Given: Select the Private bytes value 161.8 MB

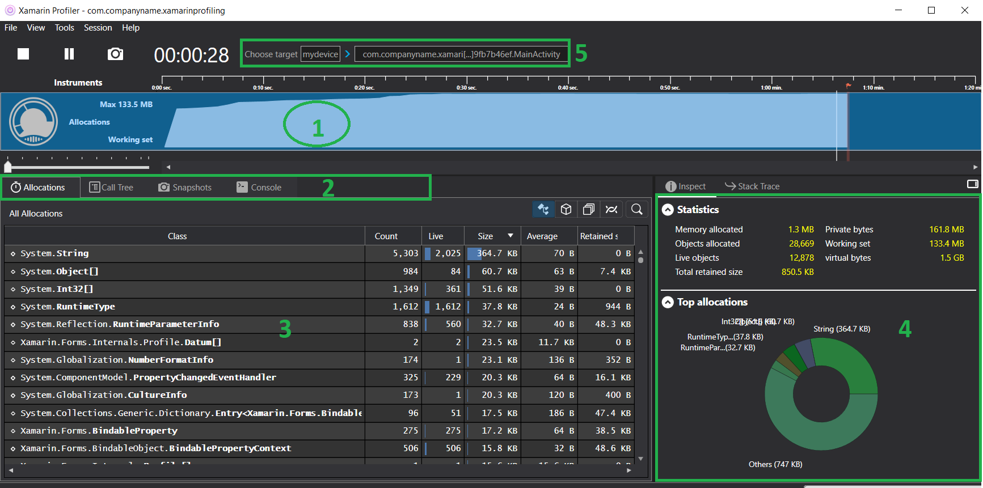Looking at the screenshot, I should point(946,230).
